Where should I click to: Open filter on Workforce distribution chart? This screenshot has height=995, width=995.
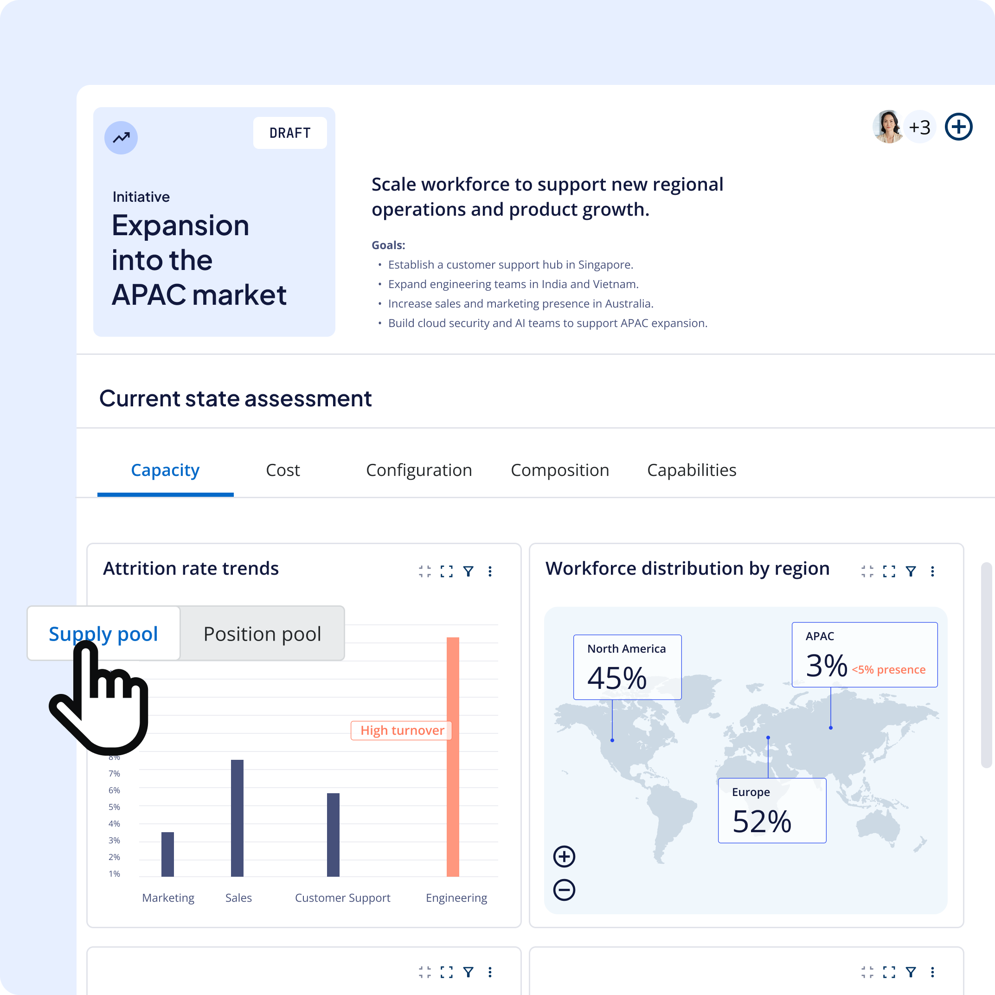pos(911,571)
